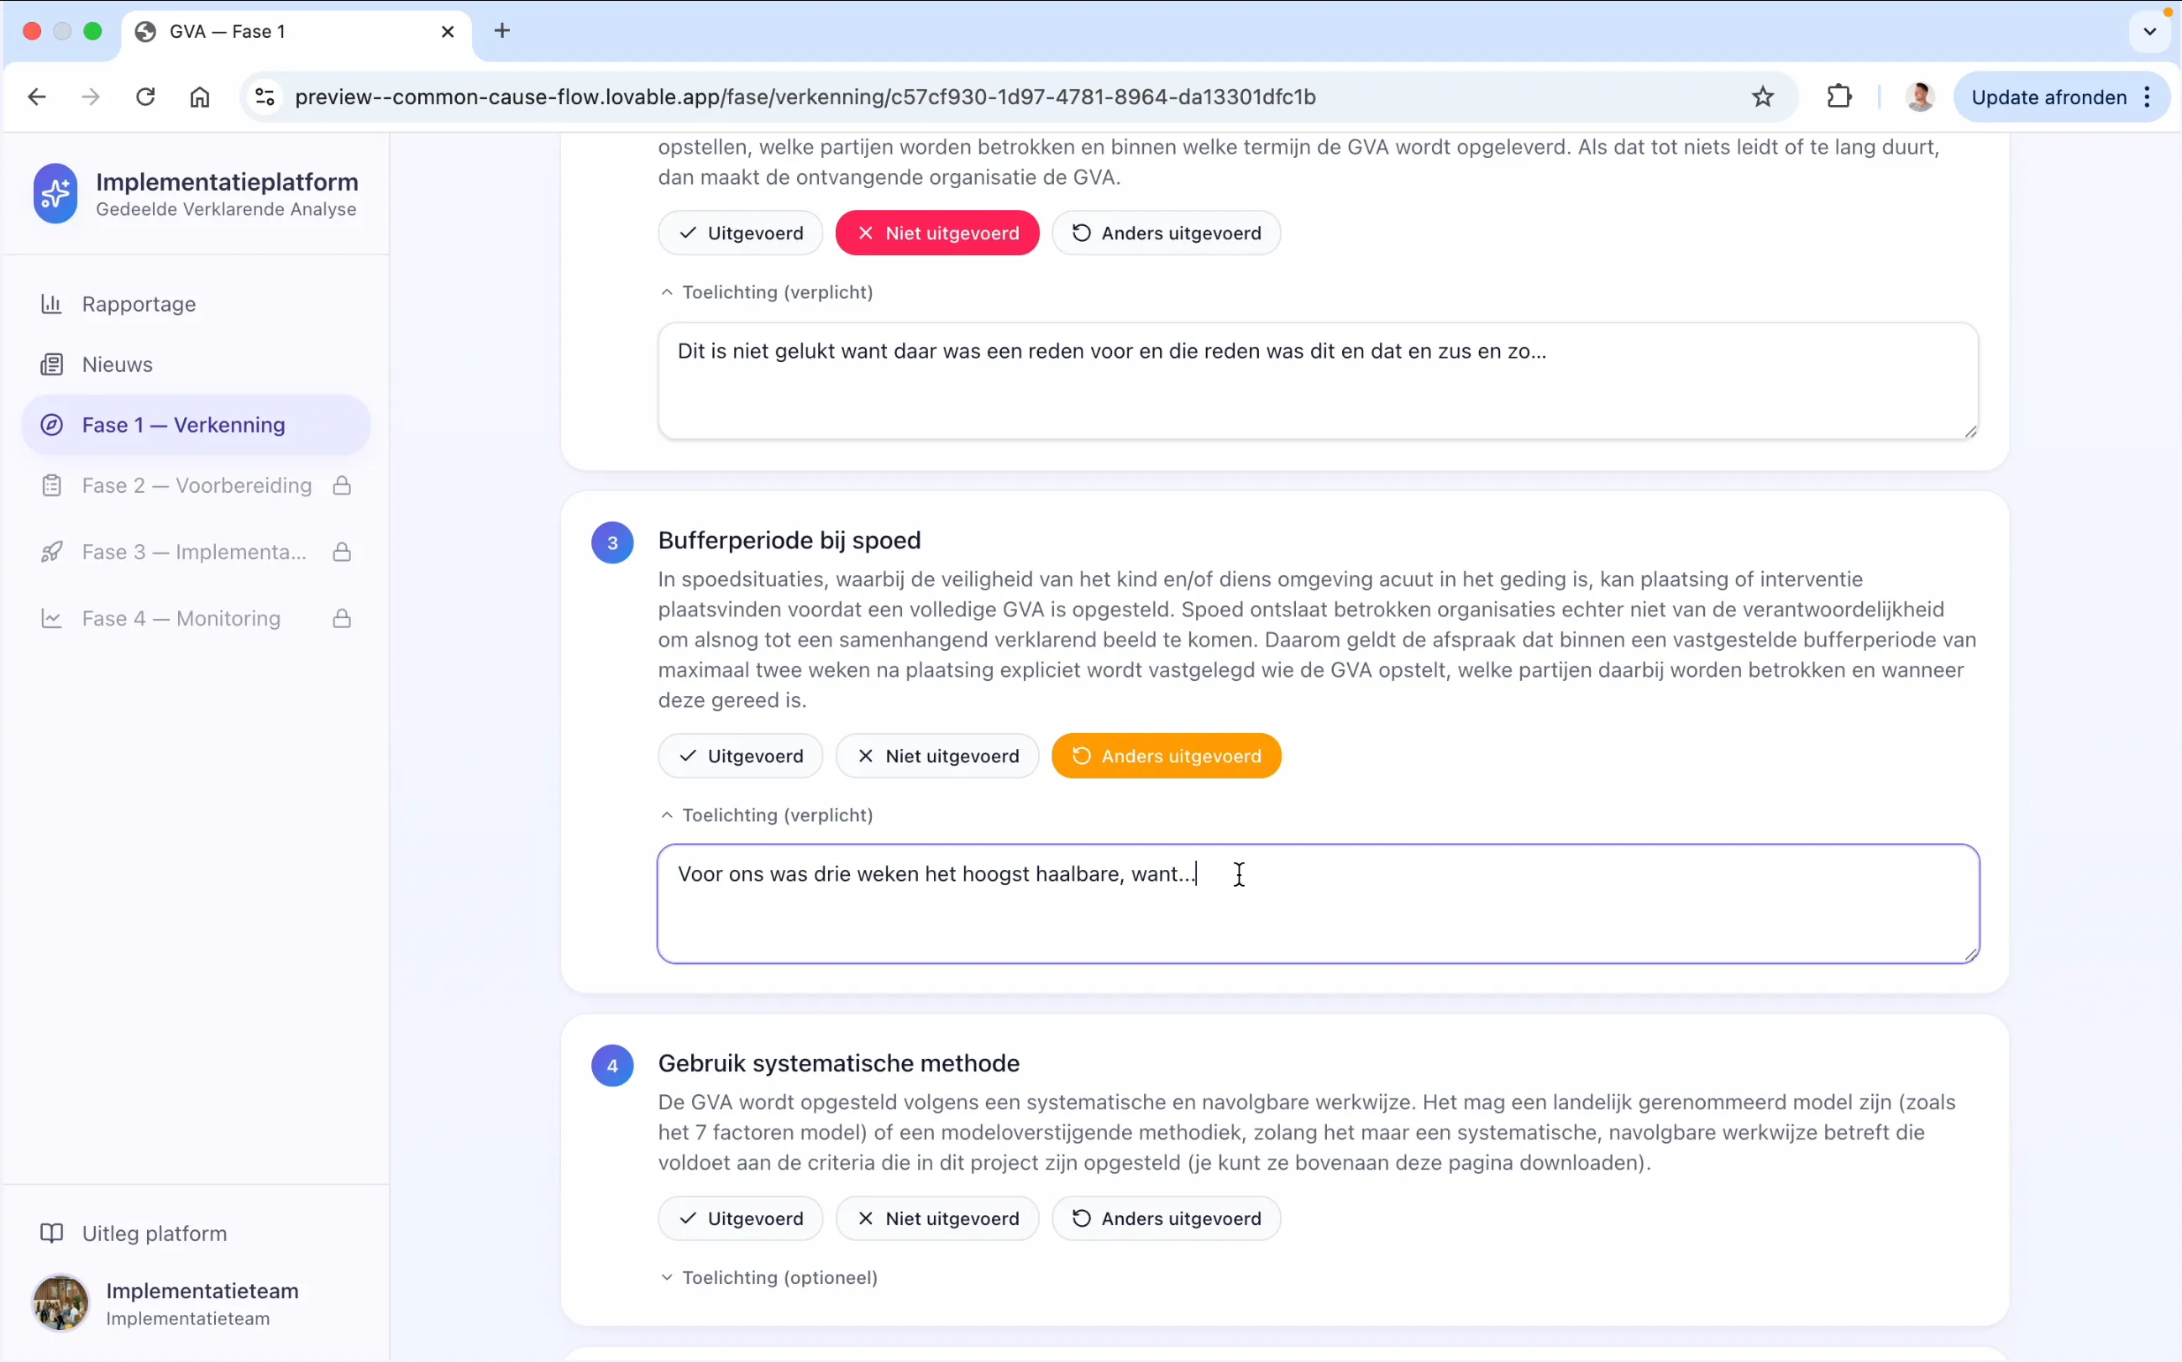Expand Toelichting (optioneel) under step 4
2182x1362 pixels.
click(768, 1277)
